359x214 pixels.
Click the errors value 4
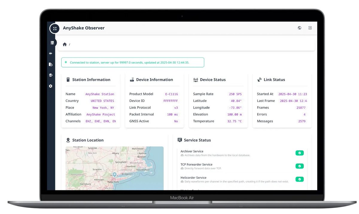click(305, 115)
